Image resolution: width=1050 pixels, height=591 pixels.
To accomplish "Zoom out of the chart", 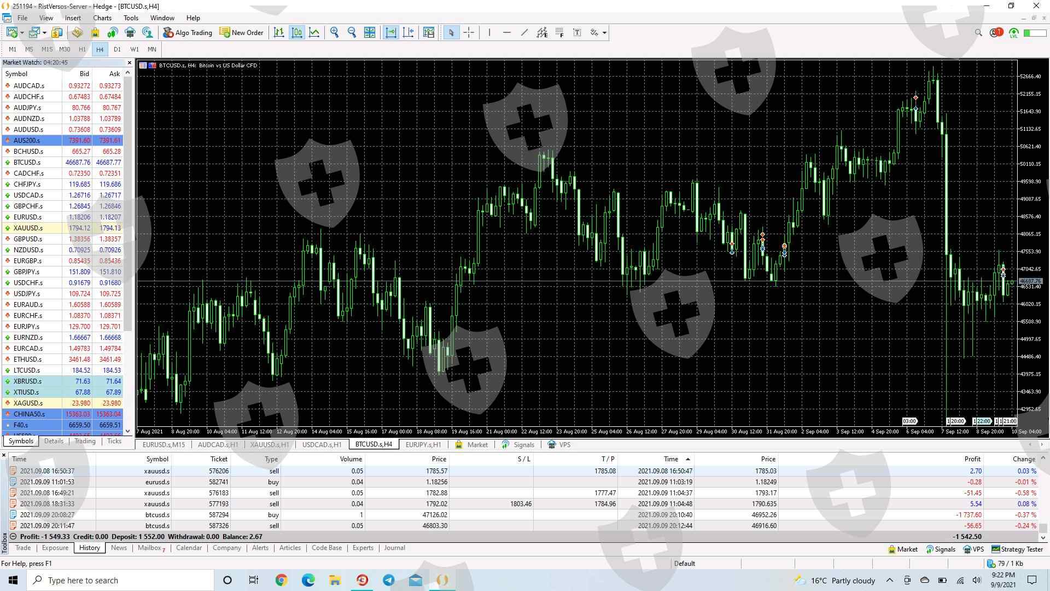I will (x=352, y=33).
